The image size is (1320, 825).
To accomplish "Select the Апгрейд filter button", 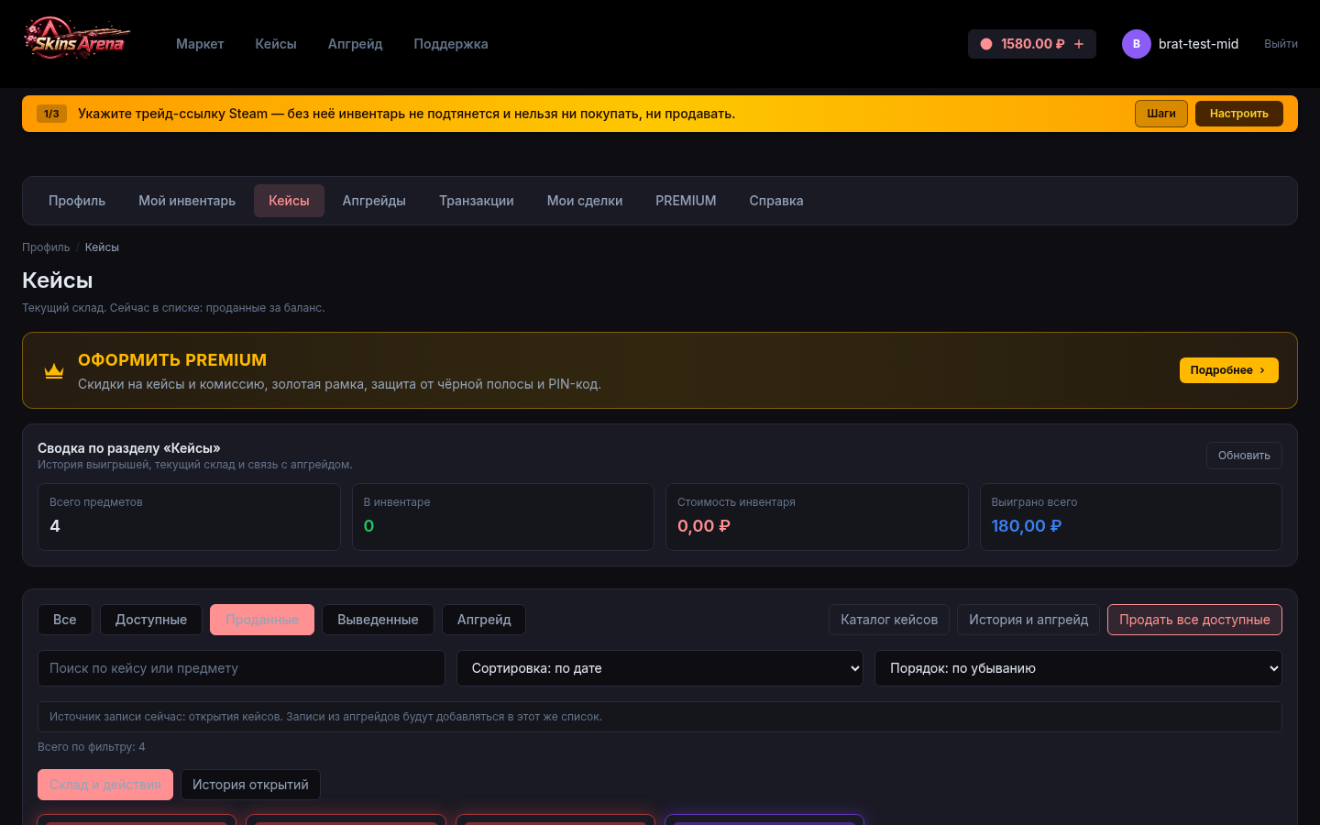I will click(484, 620).
